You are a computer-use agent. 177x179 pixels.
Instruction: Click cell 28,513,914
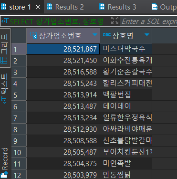click(x=63, y=95)
